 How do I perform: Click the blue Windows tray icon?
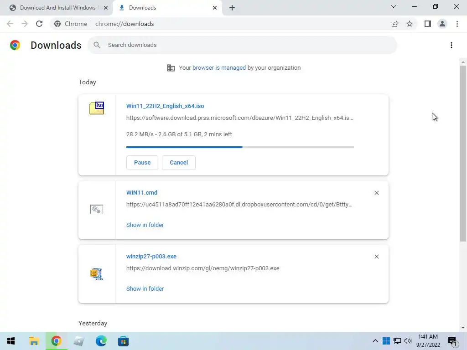[386, 341]
